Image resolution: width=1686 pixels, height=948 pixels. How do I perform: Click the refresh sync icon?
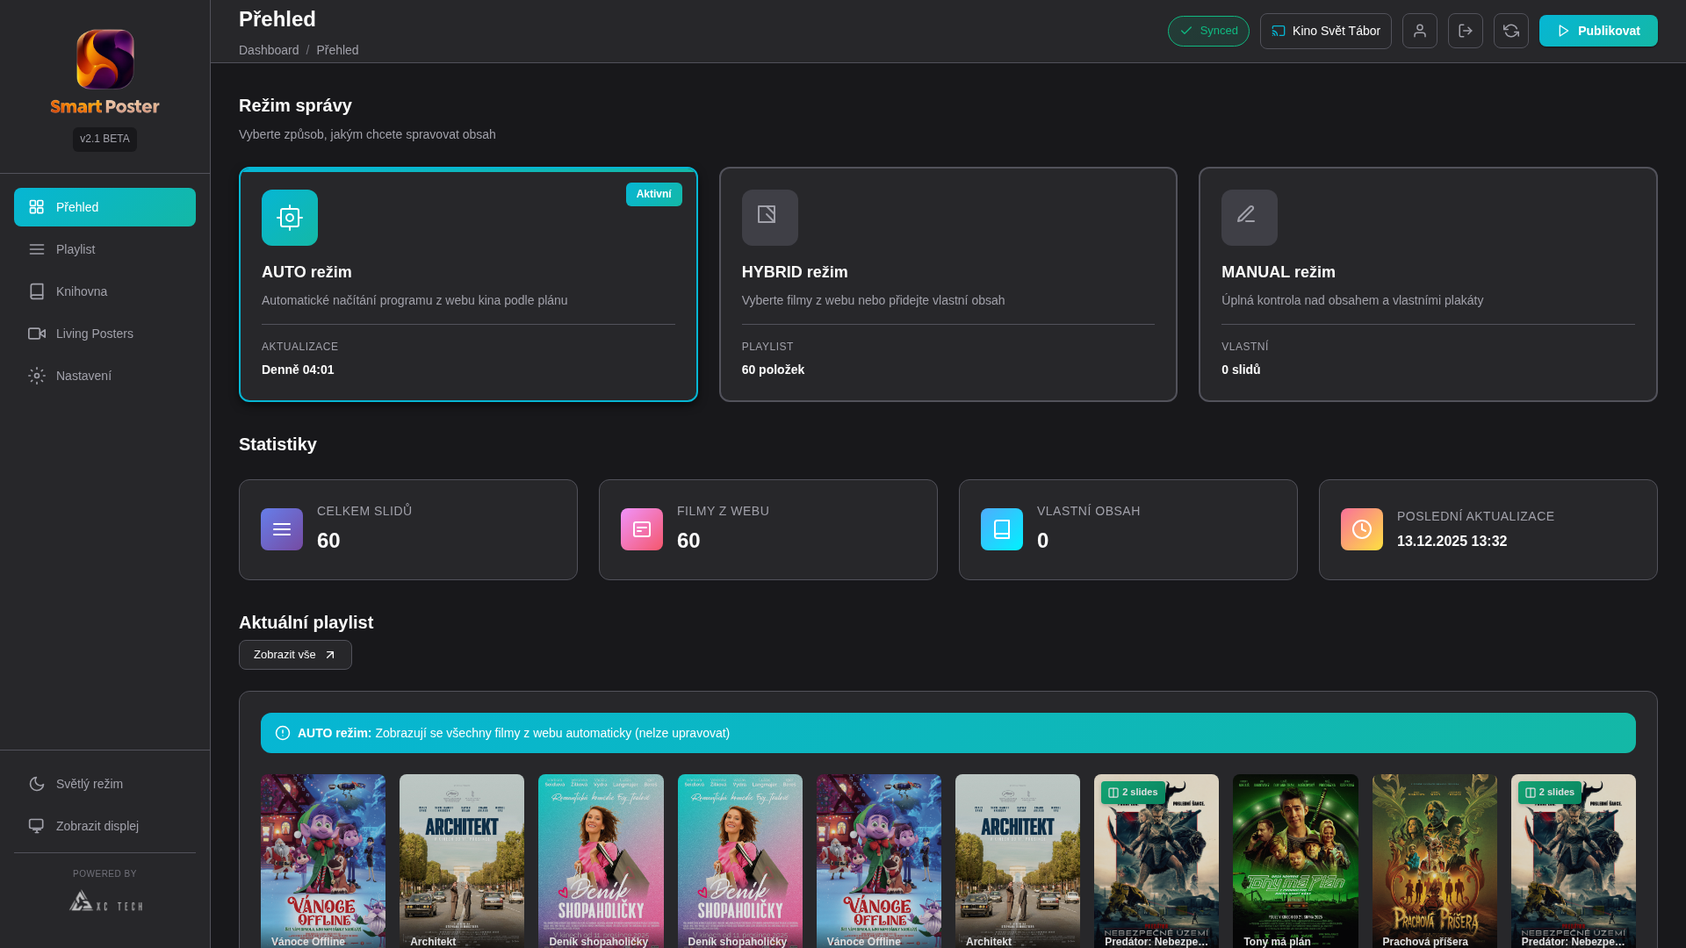click(x=1510, y=31)
